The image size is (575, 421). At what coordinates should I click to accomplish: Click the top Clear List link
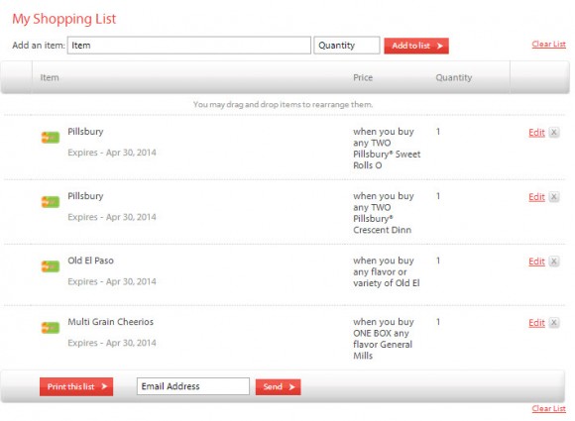(x=548, y=44)
